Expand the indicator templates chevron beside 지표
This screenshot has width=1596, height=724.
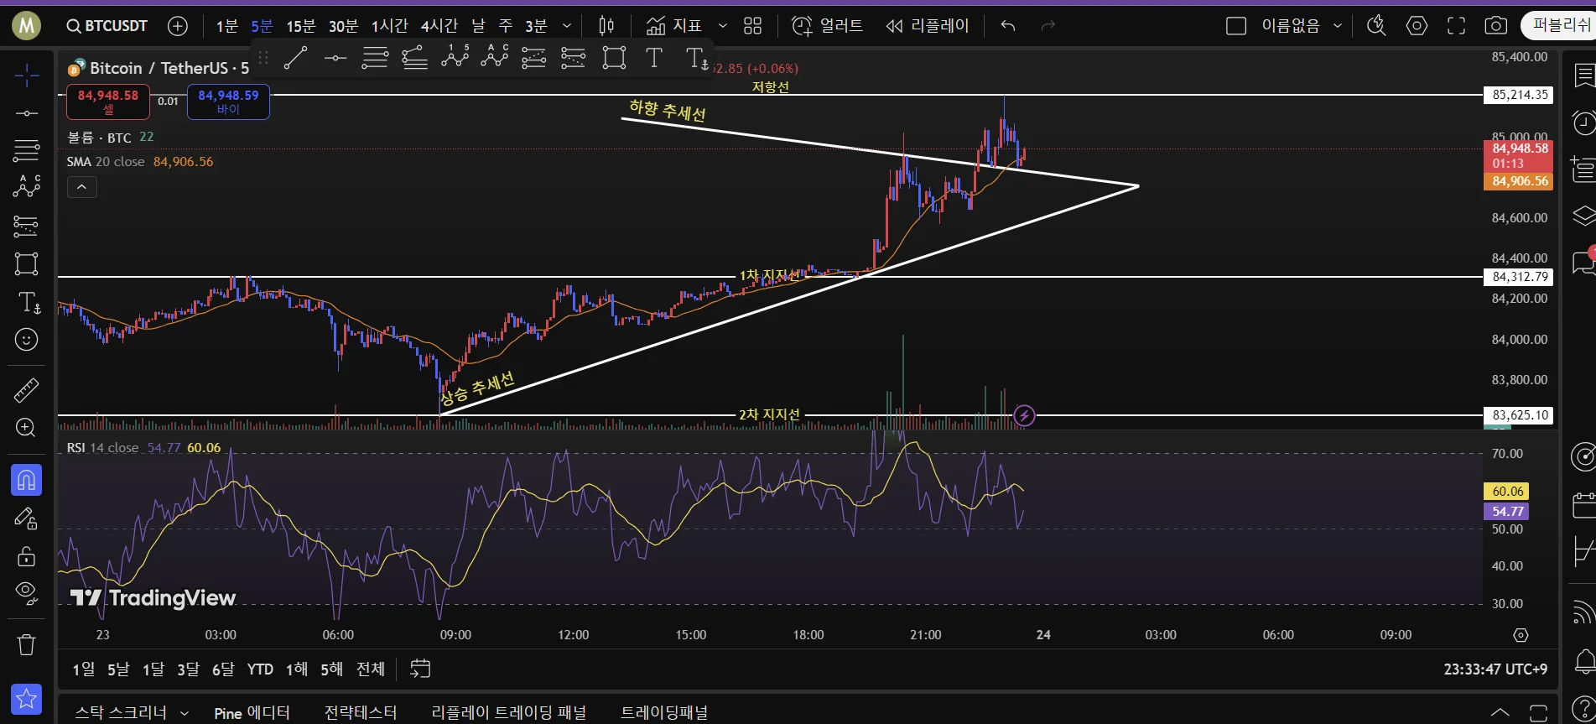pyautogui.click(x=723, y=26)
